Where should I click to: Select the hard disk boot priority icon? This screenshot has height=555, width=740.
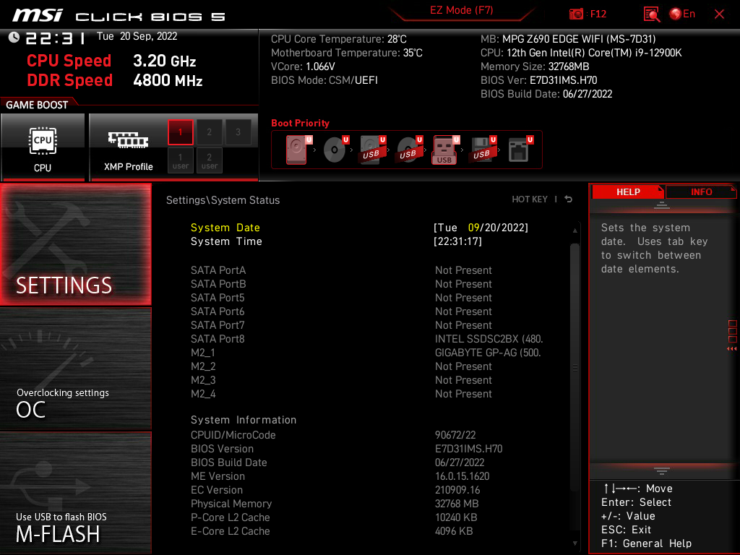(x=298, y=150)
